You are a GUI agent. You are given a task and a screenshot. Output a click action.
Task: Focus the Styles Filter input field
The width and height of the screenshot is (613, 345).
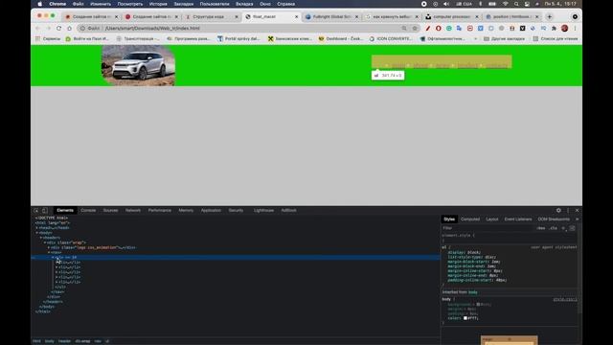488,228
